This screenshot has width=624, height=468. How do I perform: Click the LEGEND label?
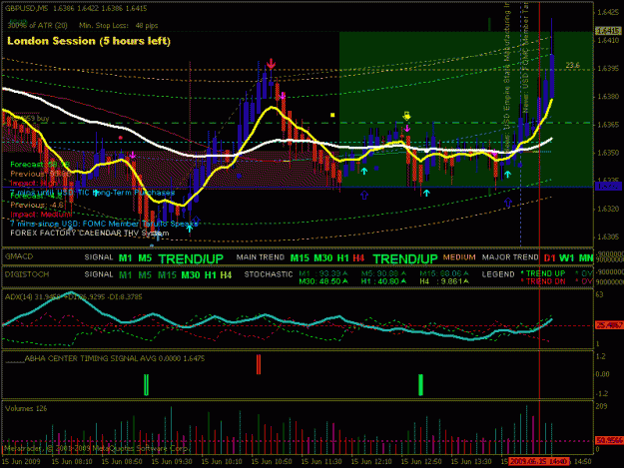[498, 274]
